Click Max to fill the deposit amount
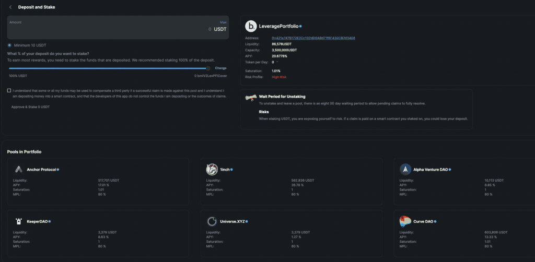 [x=223, y=22]
